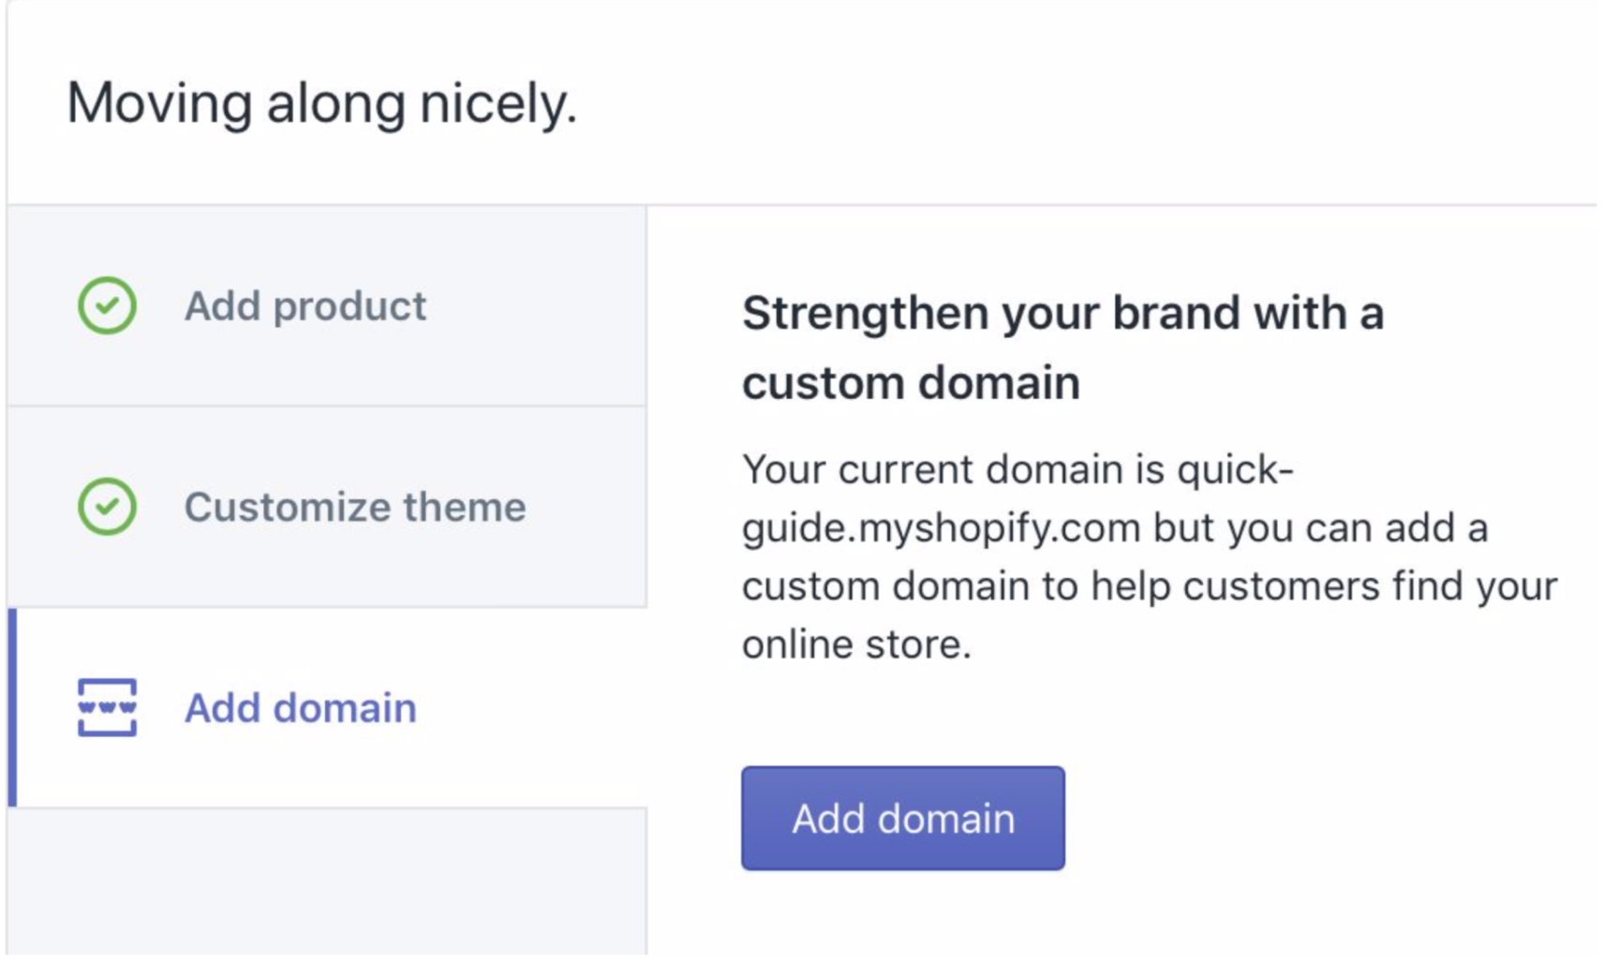Click the purple brackets icon in the Add domain step
1604x961 pixels.
[x=106, y=709]
